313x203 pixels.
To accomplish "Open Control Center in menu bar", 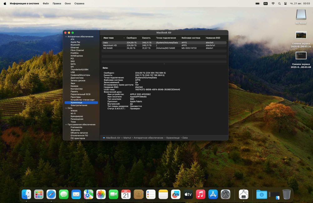I will tap(285, 3).
